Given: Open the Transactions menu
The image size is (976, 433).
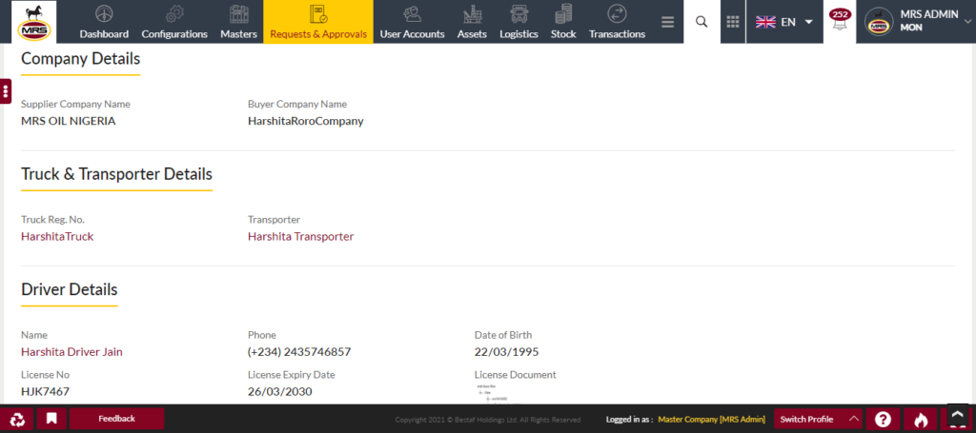Looking at the screenshot, I should click(617, 22).
